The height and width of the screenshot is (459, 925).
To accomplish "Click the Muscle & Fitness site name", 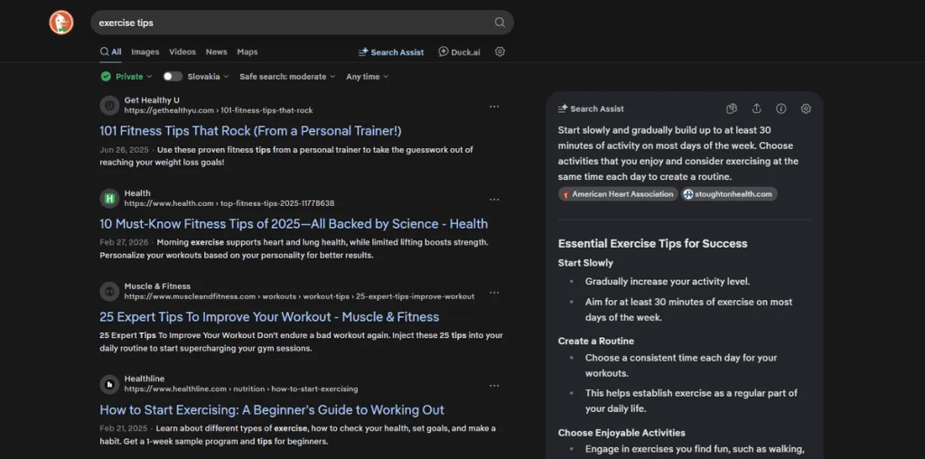I will (157, 286).
